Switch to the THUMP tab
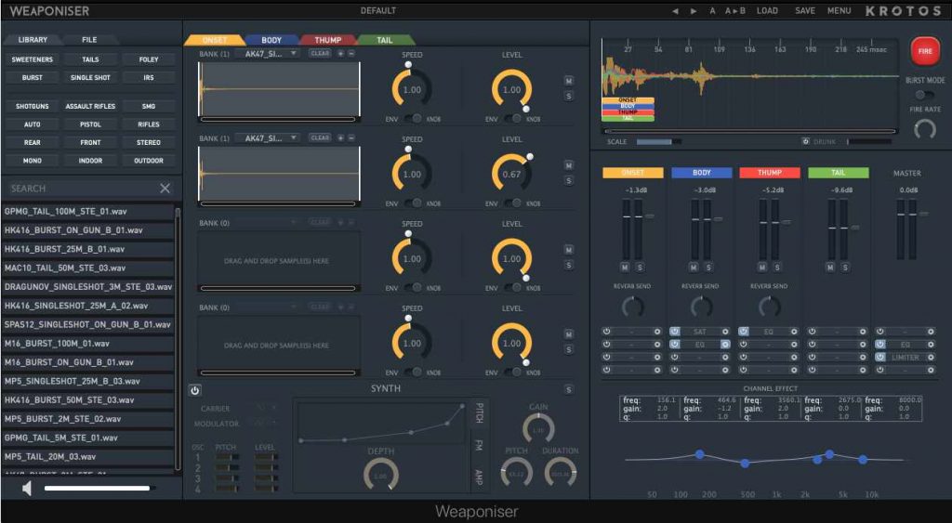Image resolution: width=952 pixels, height=523 pixels. click(x=328, y=40)
